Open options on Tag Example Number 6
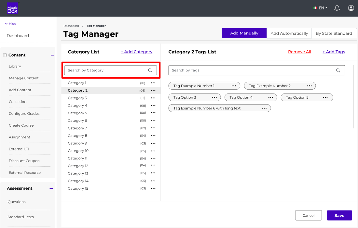The height and width of the screenshot is (228, 358). [264, 108]
